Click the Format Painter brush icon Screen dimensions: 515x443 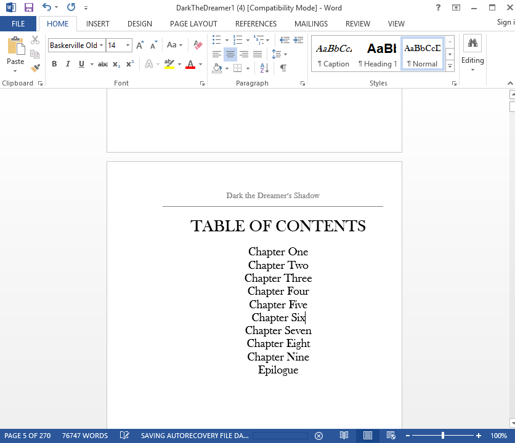(x=35, y=68)
